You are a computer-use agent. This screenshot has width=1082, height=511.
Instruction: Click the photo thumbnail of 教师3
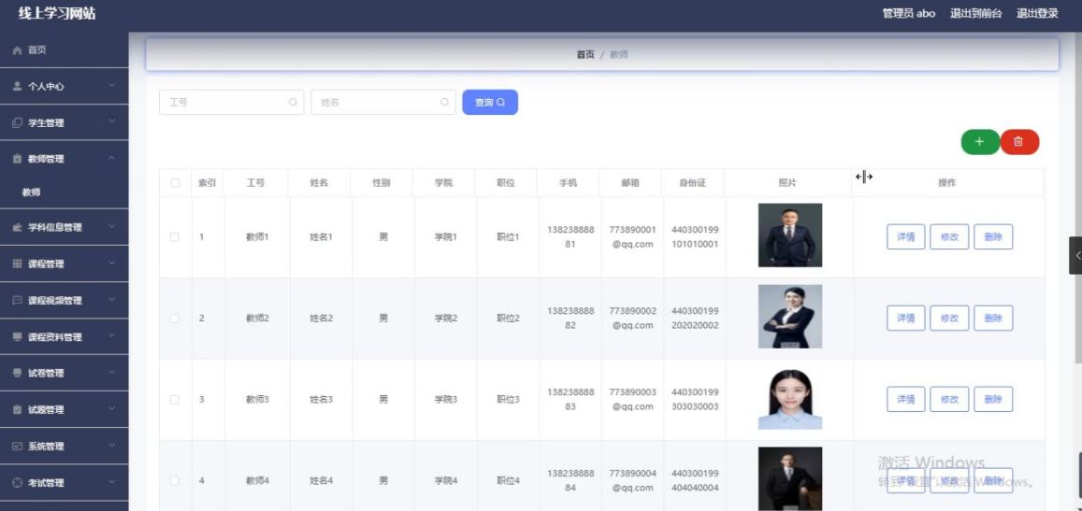click(790, 399)
